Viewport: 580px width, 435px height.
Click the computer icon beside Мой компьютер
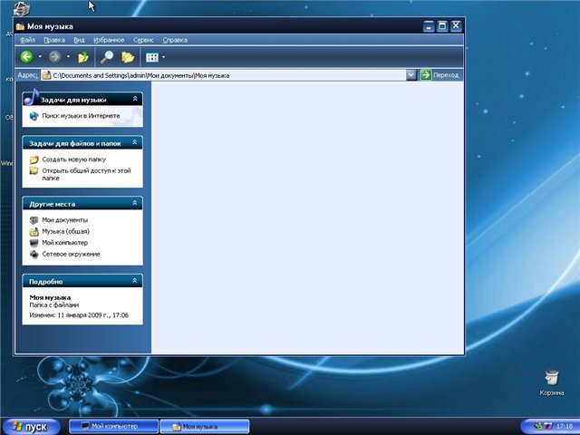34,243
